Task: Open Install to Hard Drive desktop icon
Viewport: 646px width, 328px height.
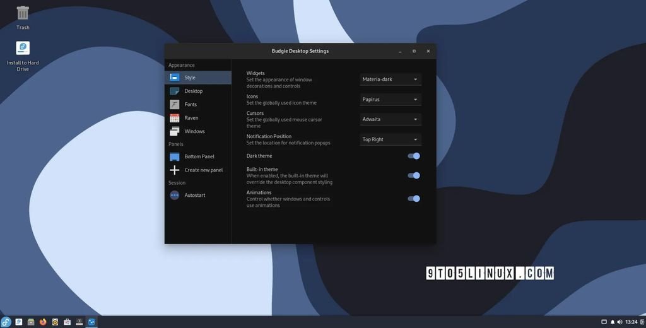Action: coord(23,56)
